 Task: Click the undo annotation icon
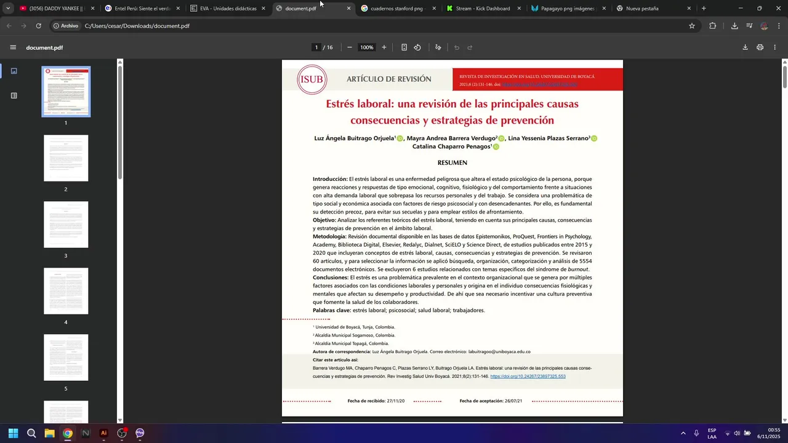click(457, 47)
